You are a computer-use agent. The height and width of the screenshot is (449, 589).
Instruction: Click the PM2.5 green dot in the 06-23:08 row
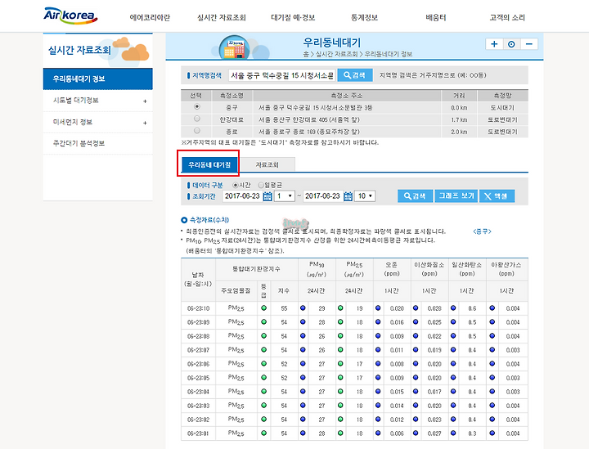[x=340, y=336]
